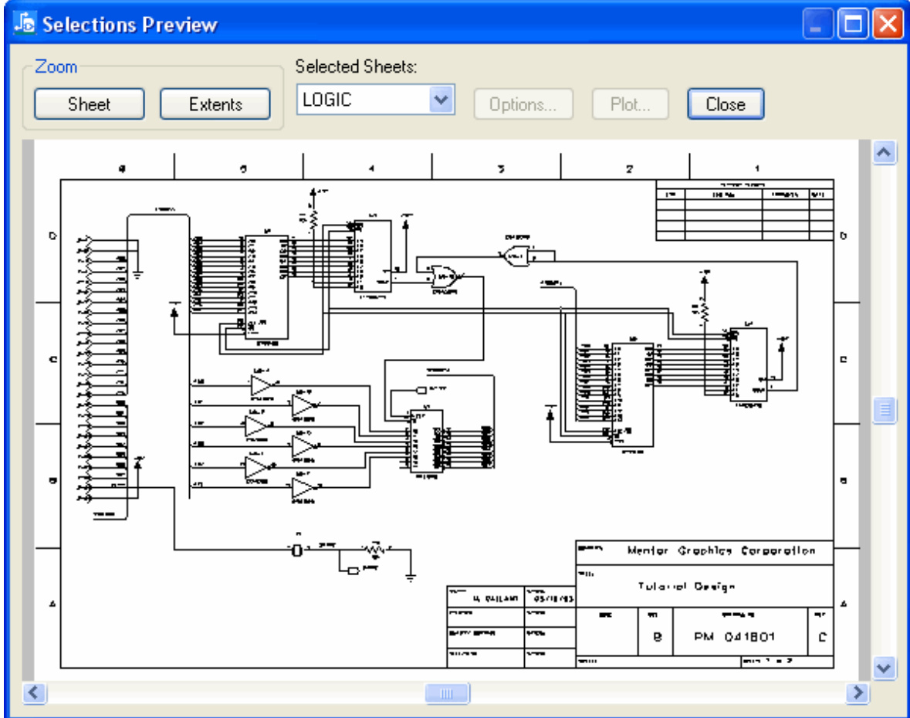Click the vertical scrollbar up arrow
This screenshot has height=718, width=910.
click(884, 153)
